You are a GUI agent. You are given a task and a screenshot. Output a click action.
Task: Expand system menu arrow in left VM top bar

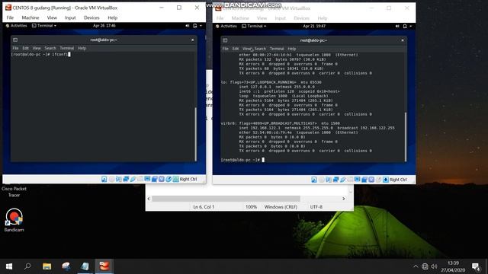[201, 26]
